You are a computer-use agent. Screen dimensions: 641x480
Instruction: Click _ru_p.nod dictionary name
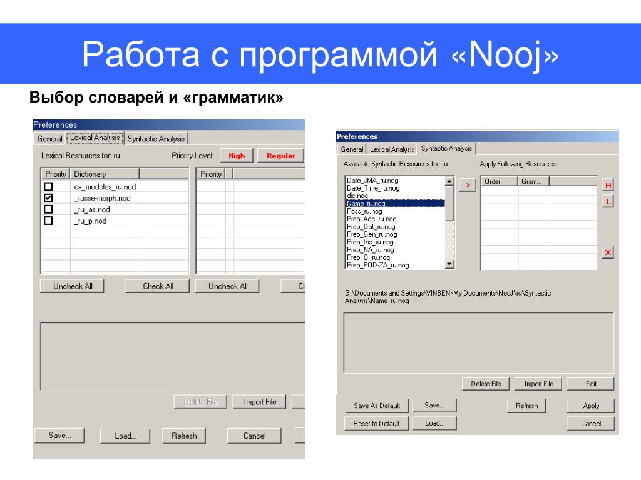90,221
